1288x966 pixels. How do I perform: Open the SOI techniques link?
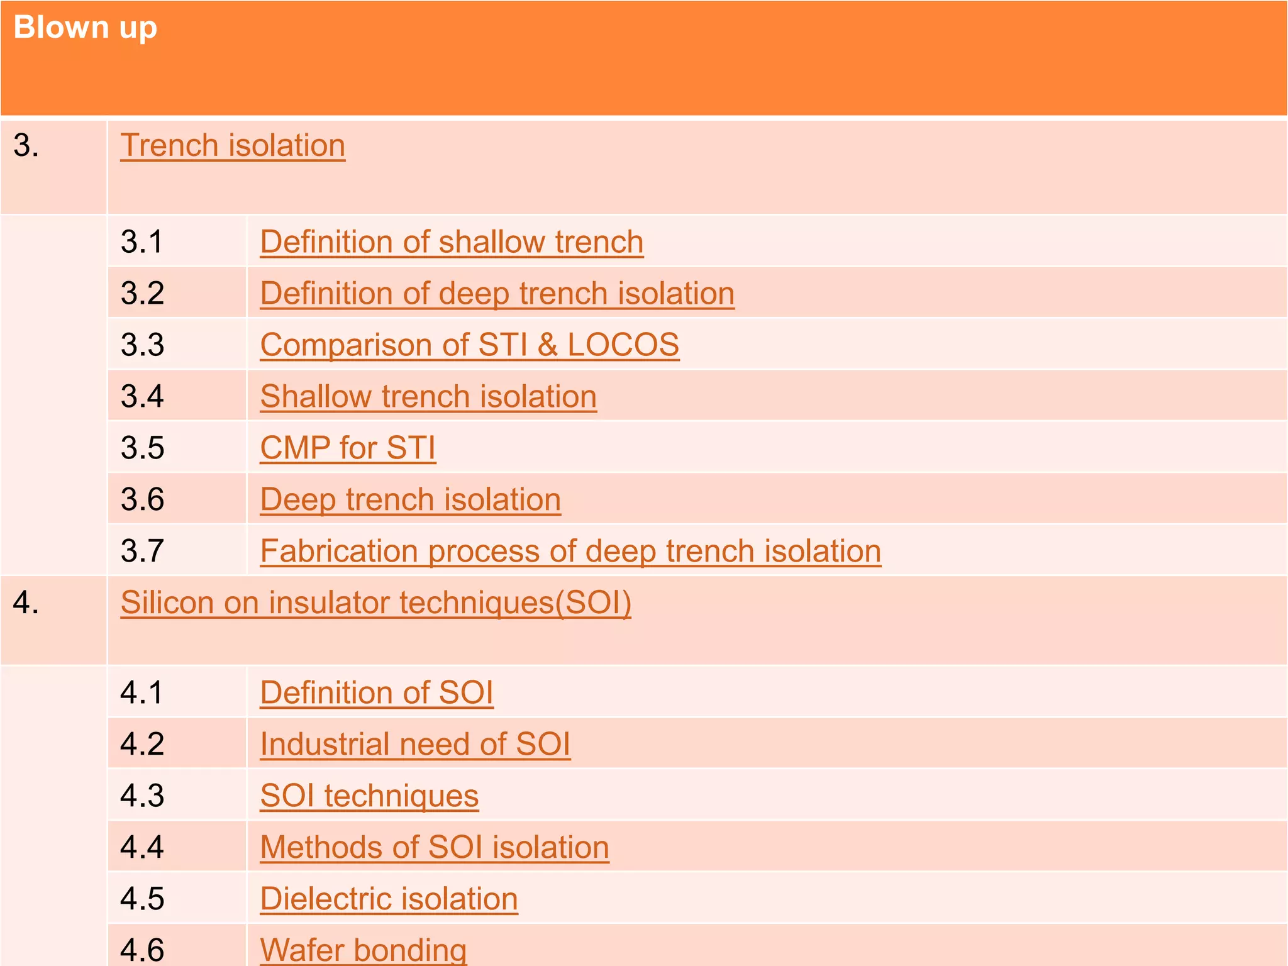369,796
